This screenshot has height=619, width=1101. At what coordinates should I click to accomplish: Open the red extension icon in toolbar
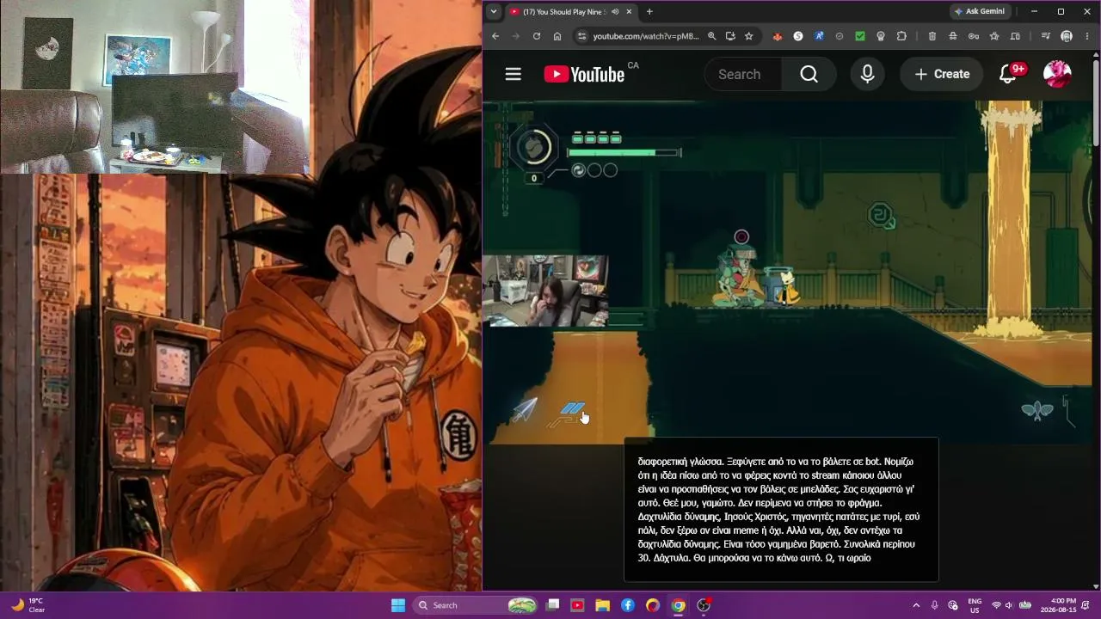[x=778, y=36]
